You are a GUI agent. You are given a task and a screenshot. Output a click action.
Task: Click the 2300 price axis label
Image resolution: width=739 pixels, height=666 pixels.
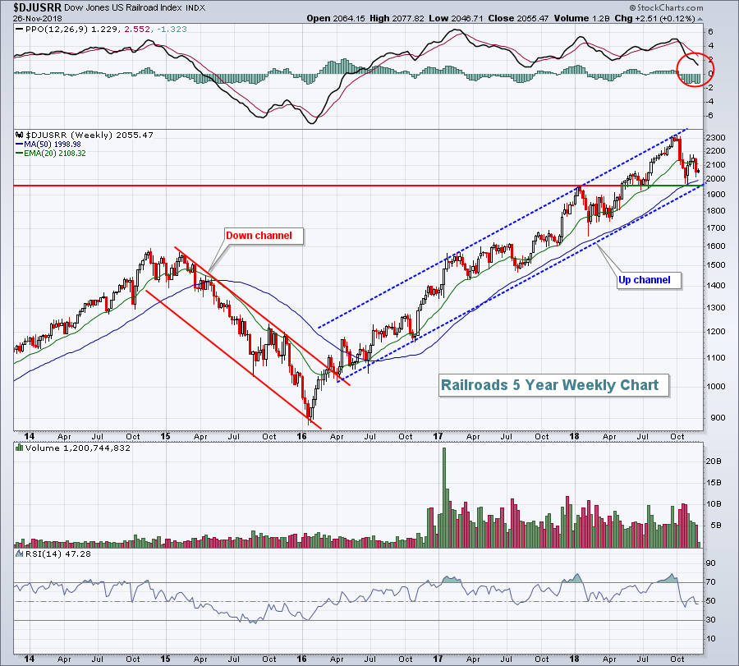[x=715, y=138]
